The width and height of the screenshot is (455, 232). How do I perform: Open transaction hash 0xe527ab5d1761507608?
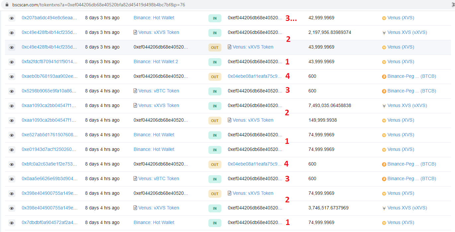49,135
